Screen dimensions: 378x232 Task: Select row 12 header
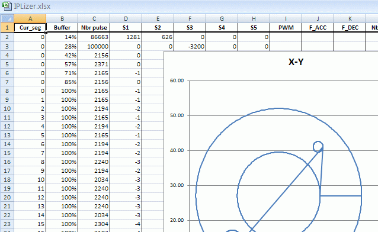[7, 126]
